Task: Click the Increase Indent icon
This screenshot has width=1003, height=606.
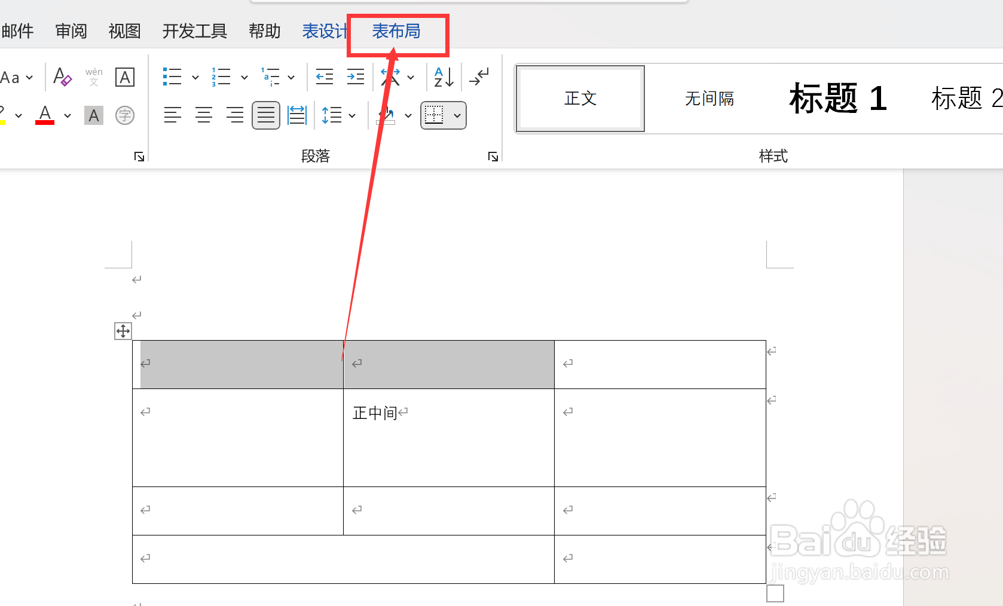Action: click(355, 76)
